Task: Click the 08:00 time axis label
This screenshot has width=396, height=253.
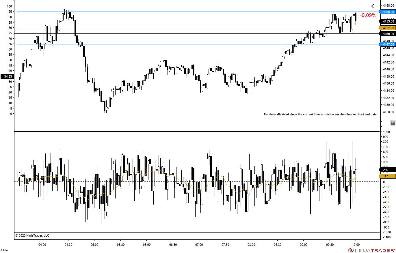Action: click(x=251, y=245)
